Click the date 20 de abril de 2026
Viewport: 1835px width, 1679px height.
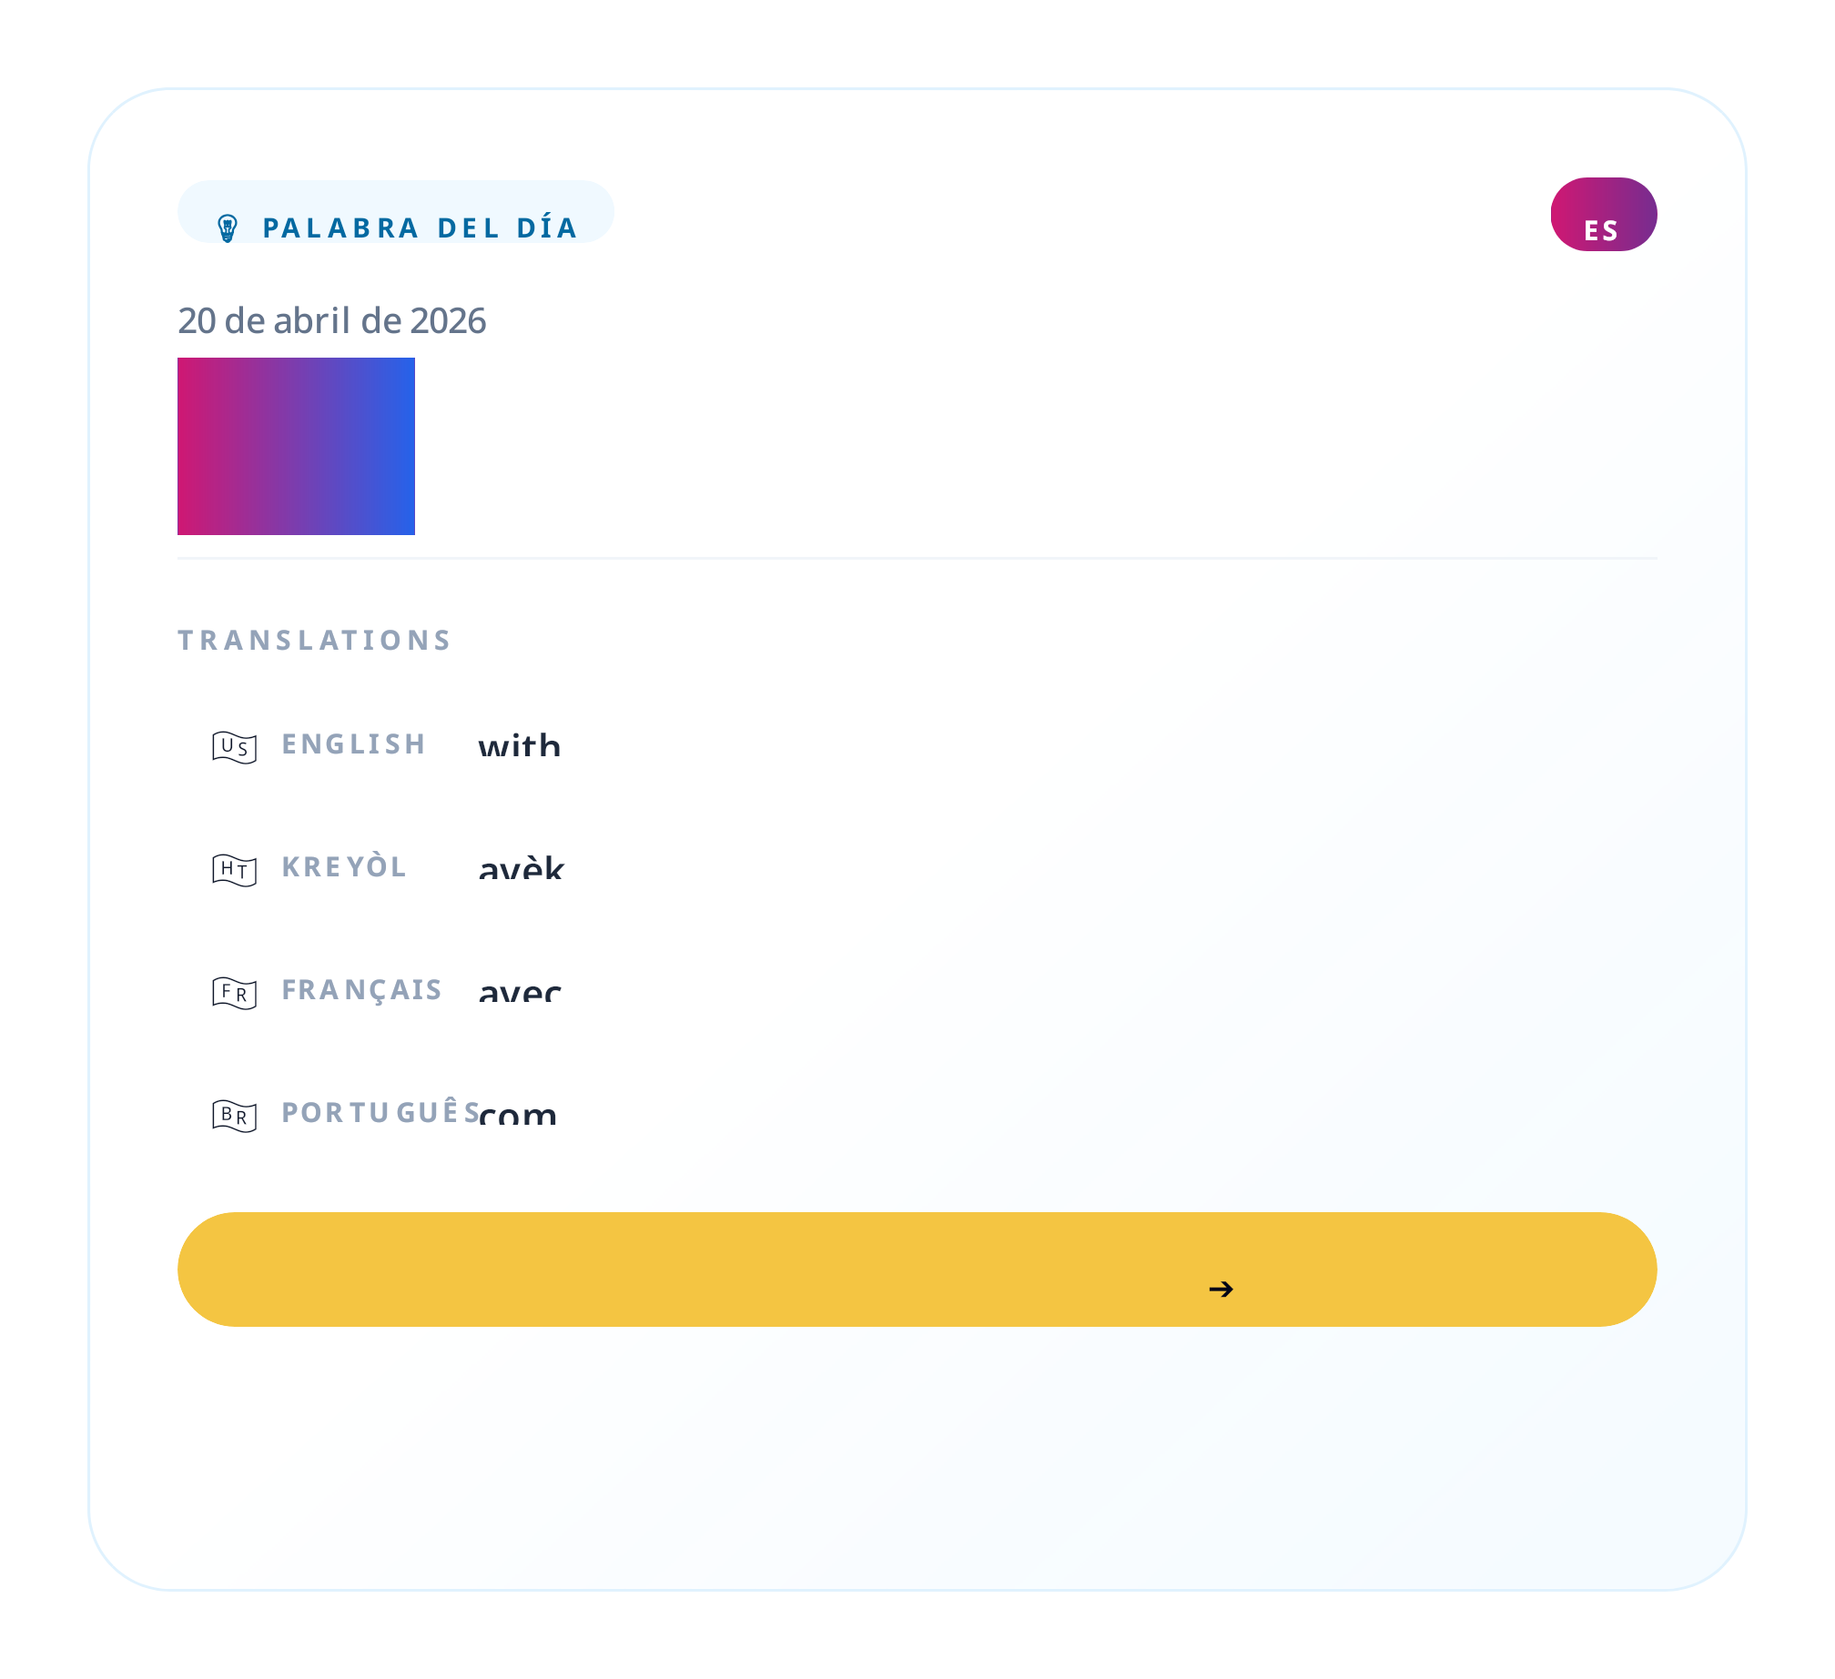click(331, 321)
